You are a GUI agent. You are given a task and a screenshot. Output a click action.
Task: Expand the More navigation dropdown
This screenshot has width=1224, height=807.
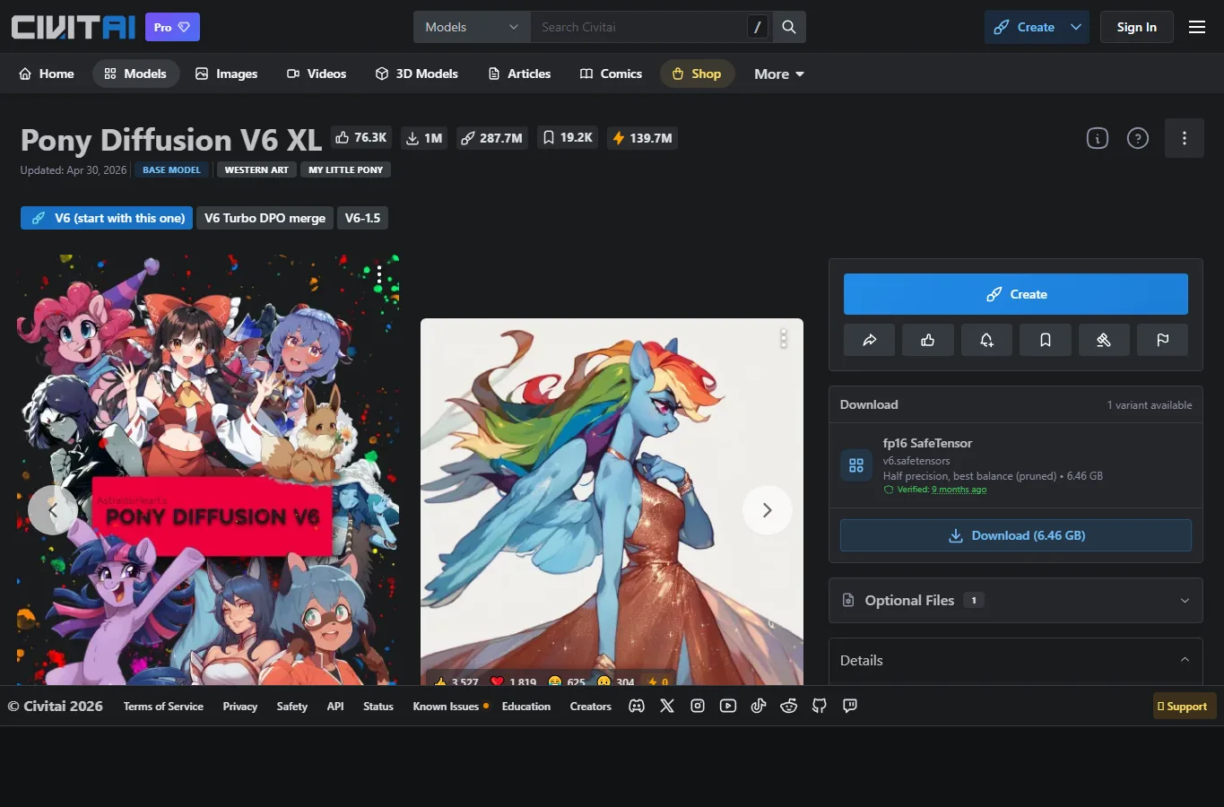tap(778, 74)
